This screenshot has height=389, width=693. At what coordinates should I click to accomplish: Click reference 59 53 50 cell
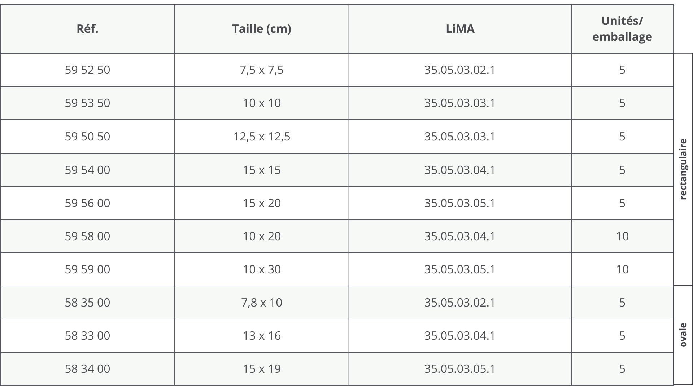click(x=87, y=103)
